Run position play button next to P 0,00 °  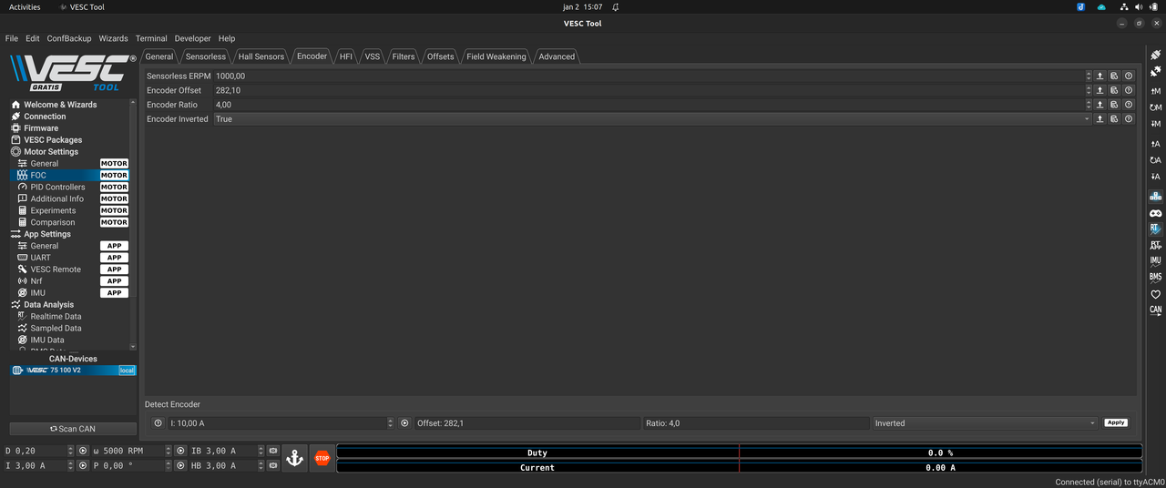click(x=180, y=465)
